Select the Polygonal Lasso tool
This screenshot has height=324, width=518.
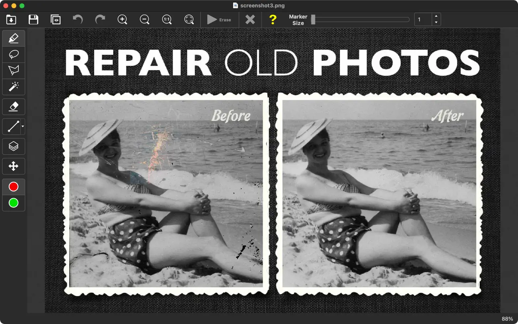point(14,71)
